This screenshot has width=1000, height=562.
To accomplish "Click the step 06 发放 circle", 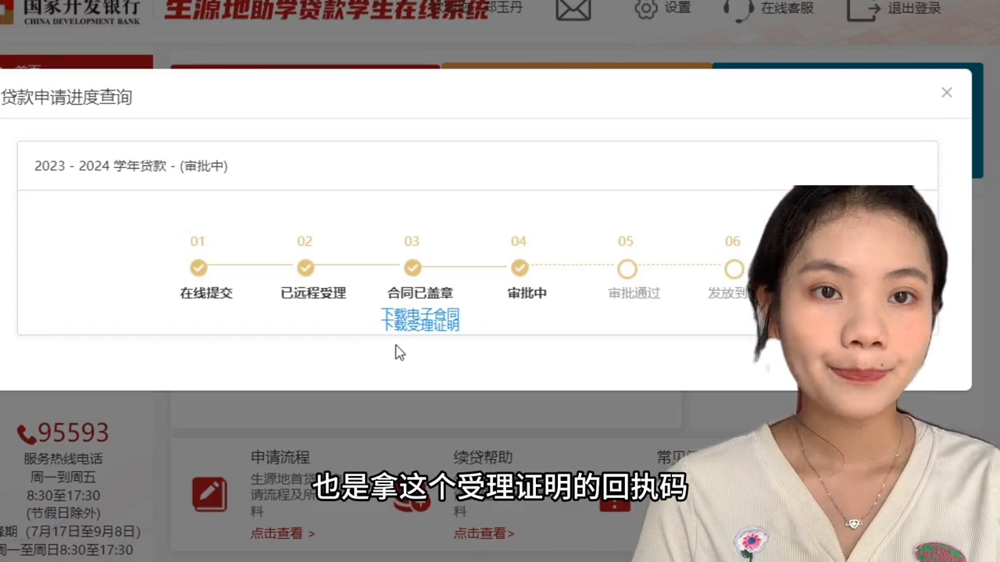I will (733, 269).
